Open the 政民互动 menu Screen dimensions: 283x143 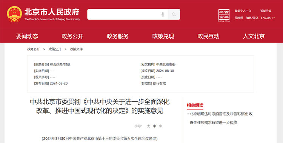tap(208, 36)
